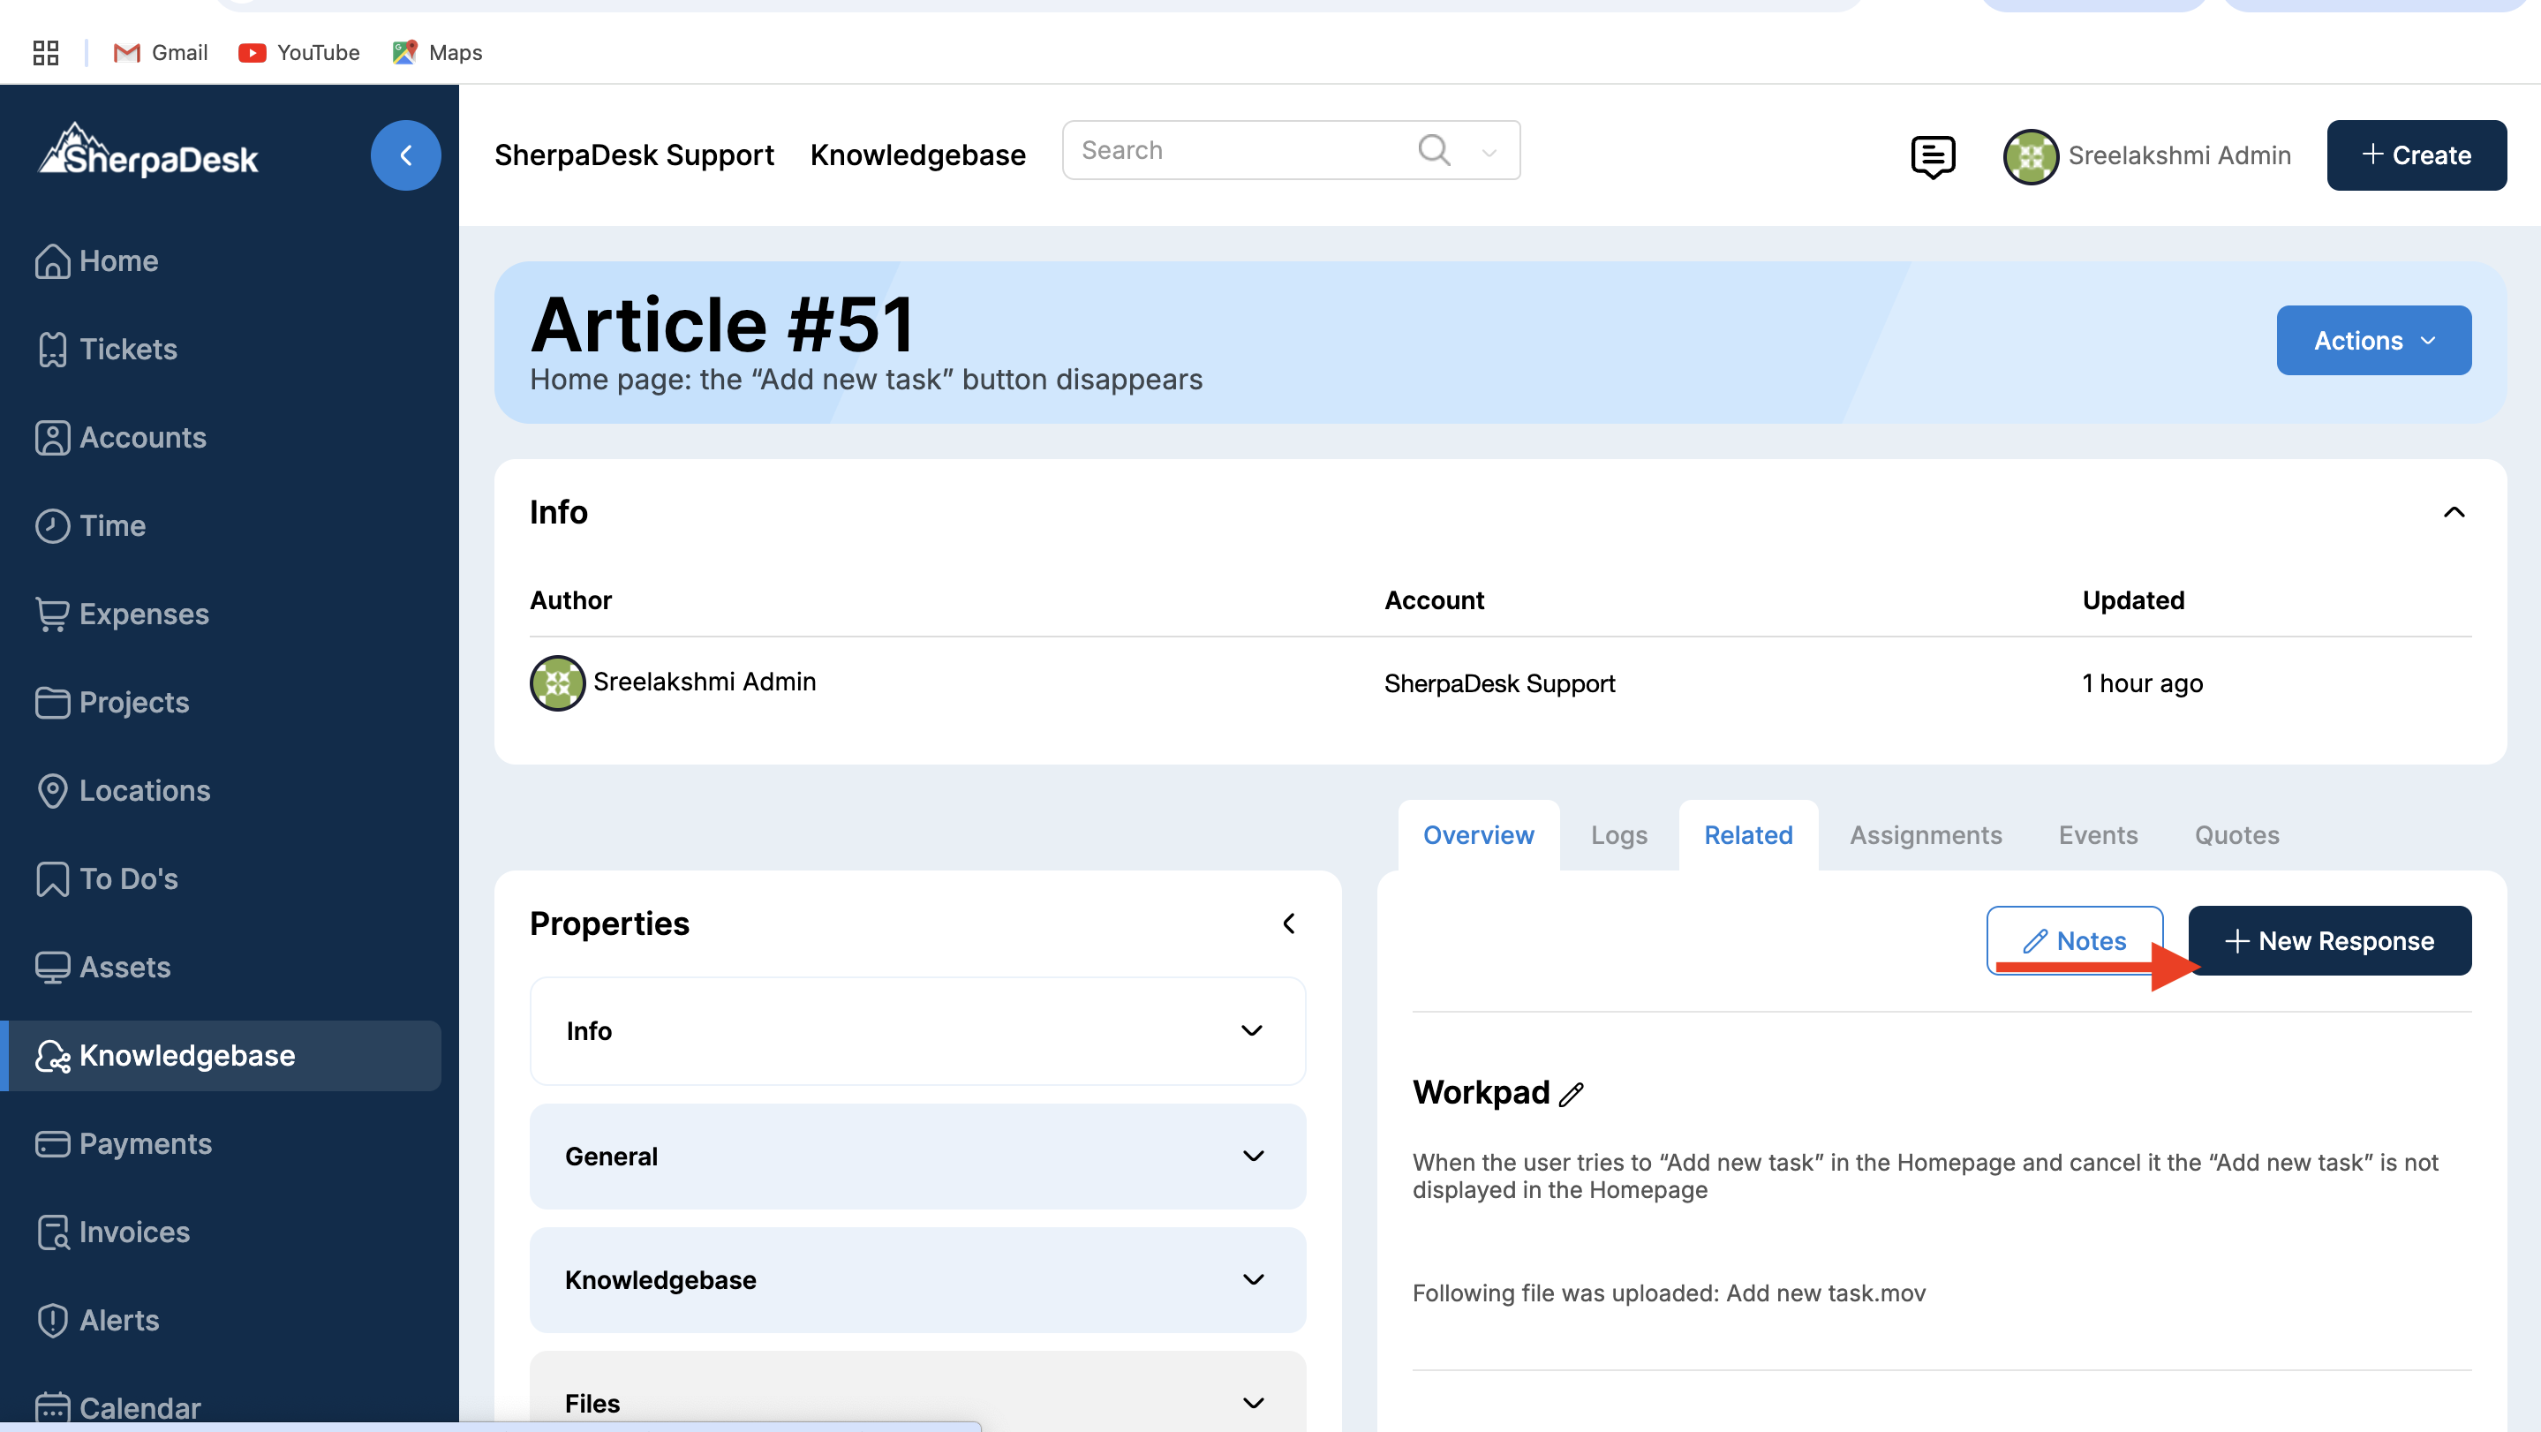Edit Workpad with the pencil icon
This screenshot has height=1432, width=2541.
(1572, 1094)
